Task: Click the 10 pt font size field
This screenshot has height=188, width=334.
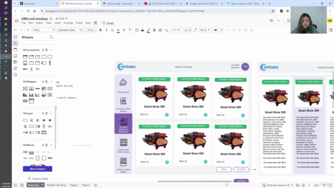Action: pyautogui.click(x=90, y=30)
